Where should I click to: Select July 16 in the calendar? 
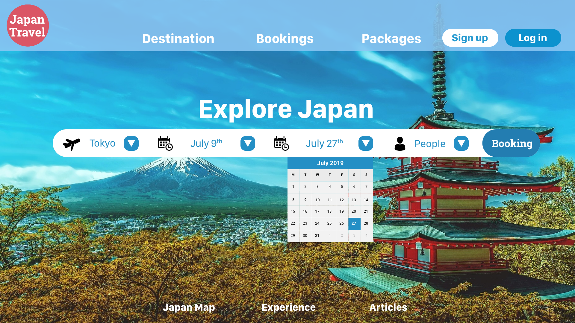[305, 211]
